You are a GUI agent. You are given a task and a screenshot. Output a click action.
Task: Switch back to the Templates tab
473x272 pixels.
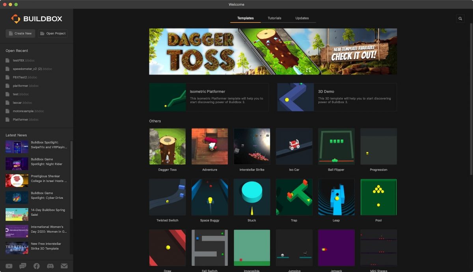coord(245,18)
